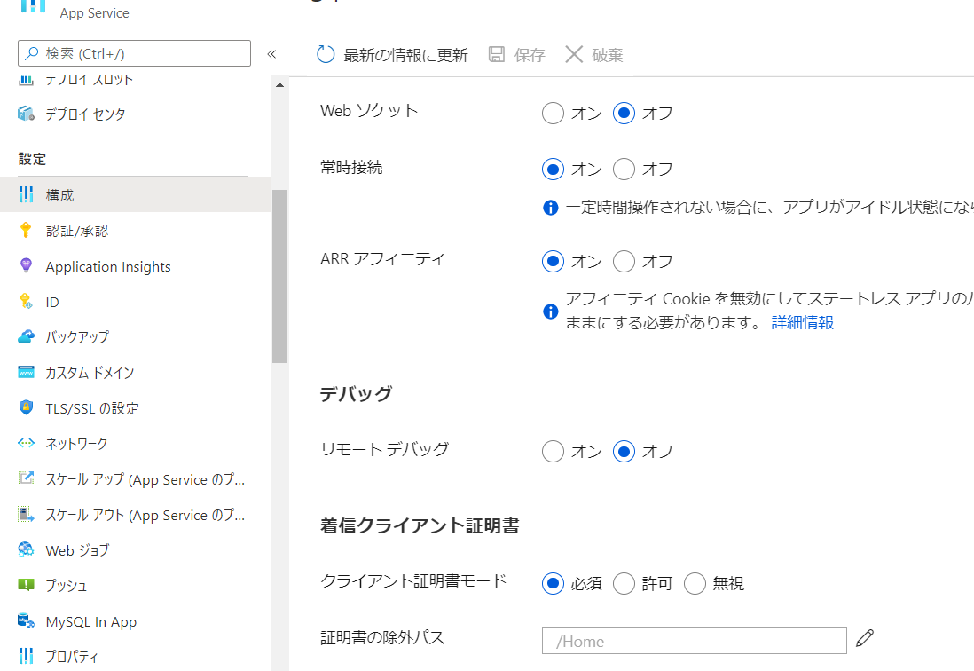Click the sidebar scrollbar up arrow
974x671 pixels.
point(279,85)
